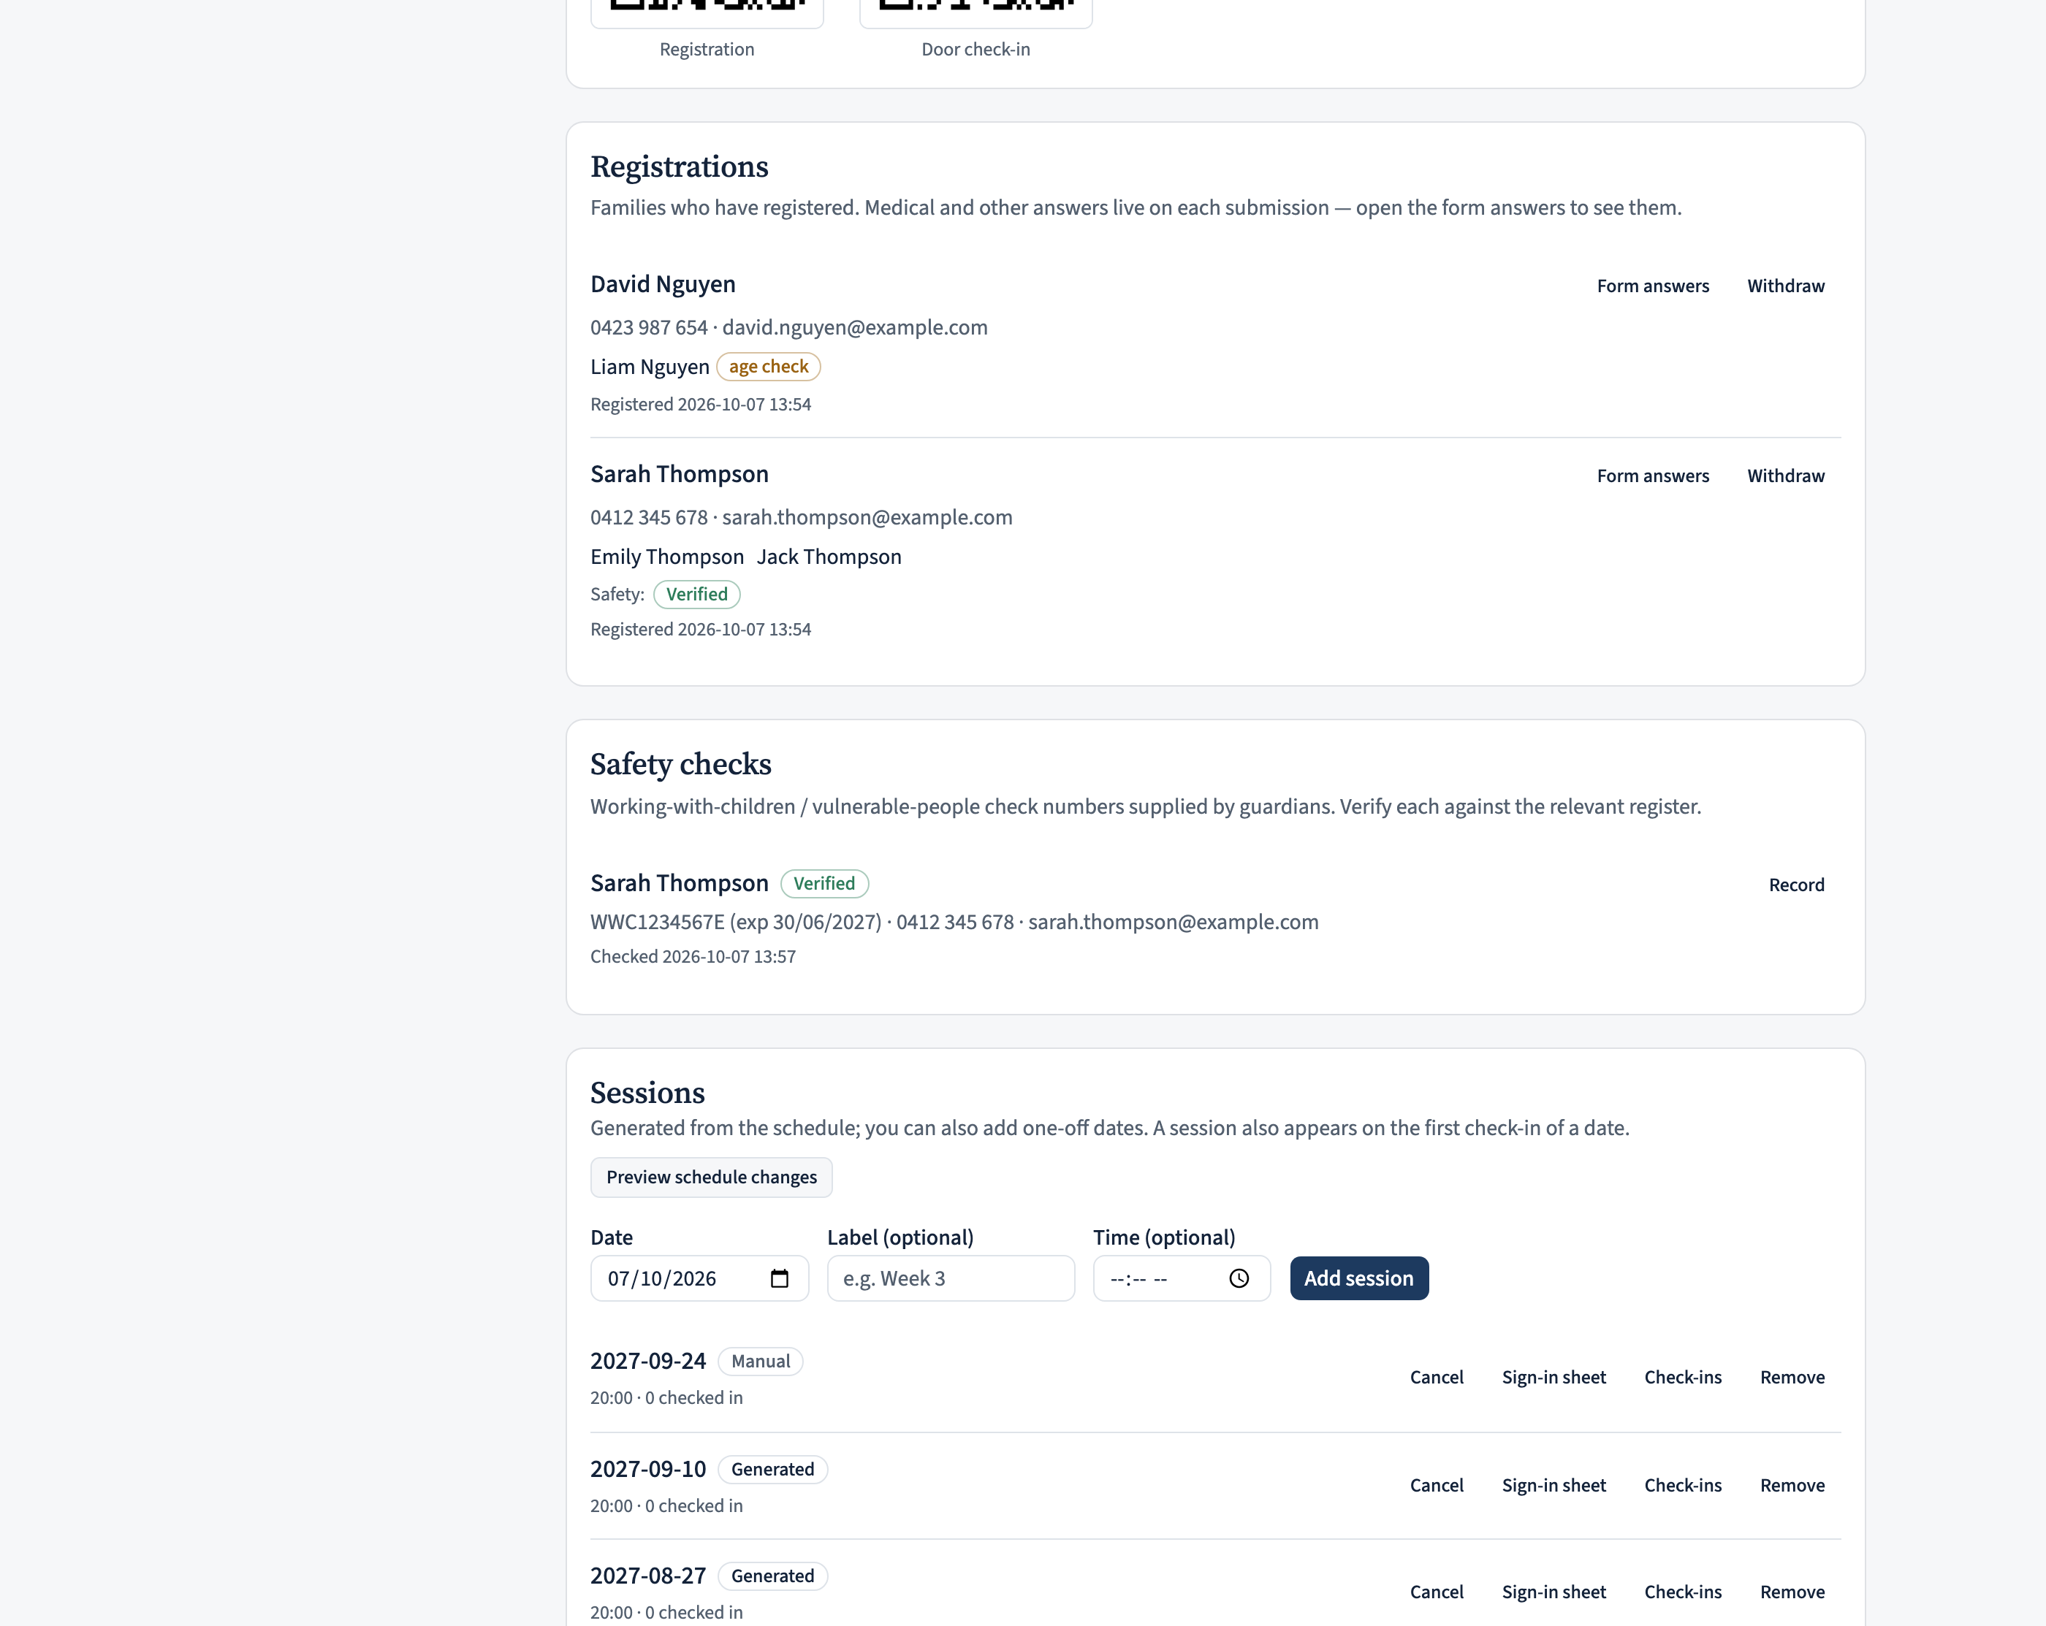Click the Verified badge under Sarah Thompson's Safety line
This screenshot has height=1626, width=2046.
[696, 594]
